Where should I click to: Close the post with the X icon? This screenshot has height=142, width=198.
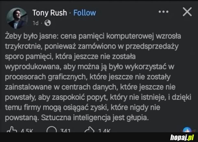point(187,12)
